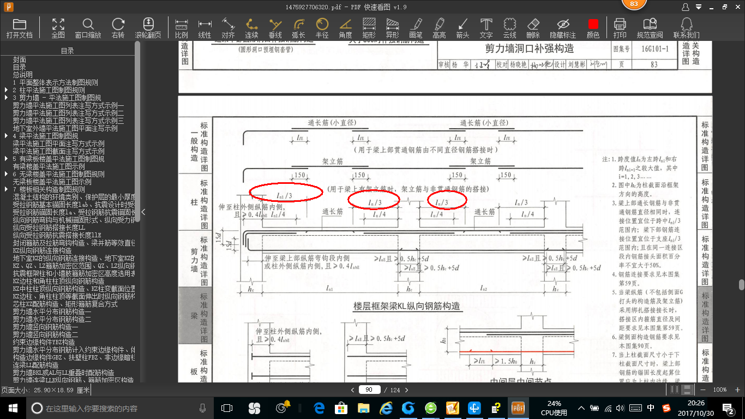745x419 pixels.
Task: Open bookmark 约束边缘构件YBZ构造
Action: (44, 342)
